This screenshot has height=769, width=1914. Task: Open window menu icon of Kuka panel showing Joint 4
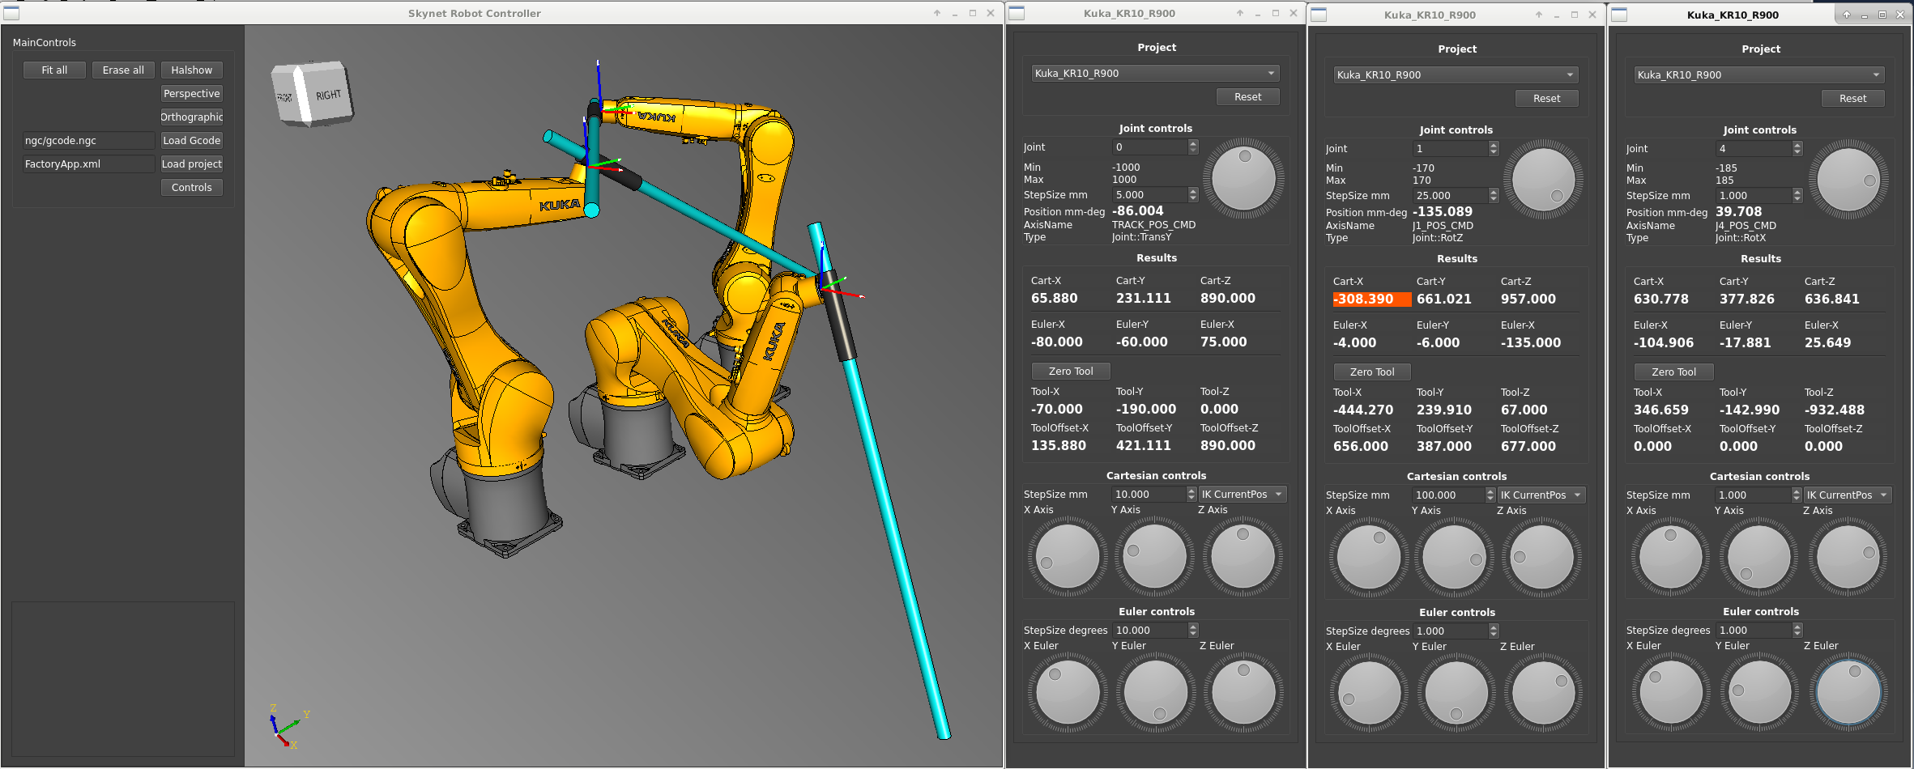point(1619,15)
